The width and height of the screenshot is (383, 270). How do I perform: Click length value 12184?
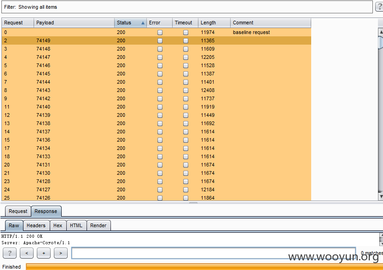click(x=208, y=190)
